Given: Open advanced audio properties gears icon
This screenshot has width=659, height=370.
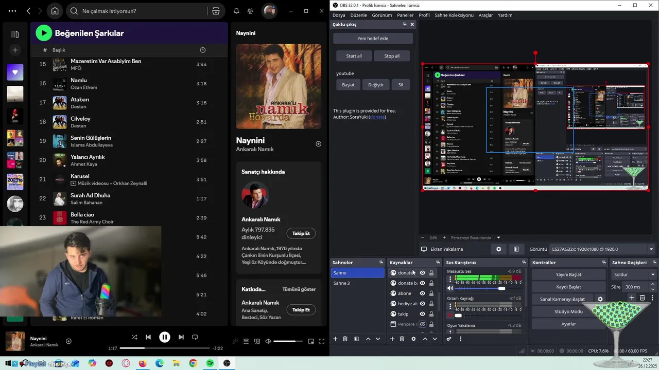Looking at the screenshot, I should [449, 339].
